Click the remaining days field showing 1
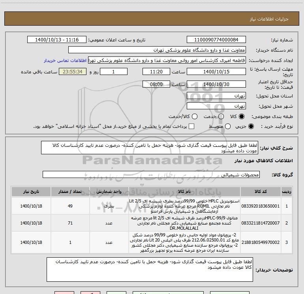This screenshot has height=294, width=304. [114, 71]
